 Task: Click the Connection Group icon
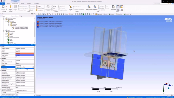(x=48, y=7)
